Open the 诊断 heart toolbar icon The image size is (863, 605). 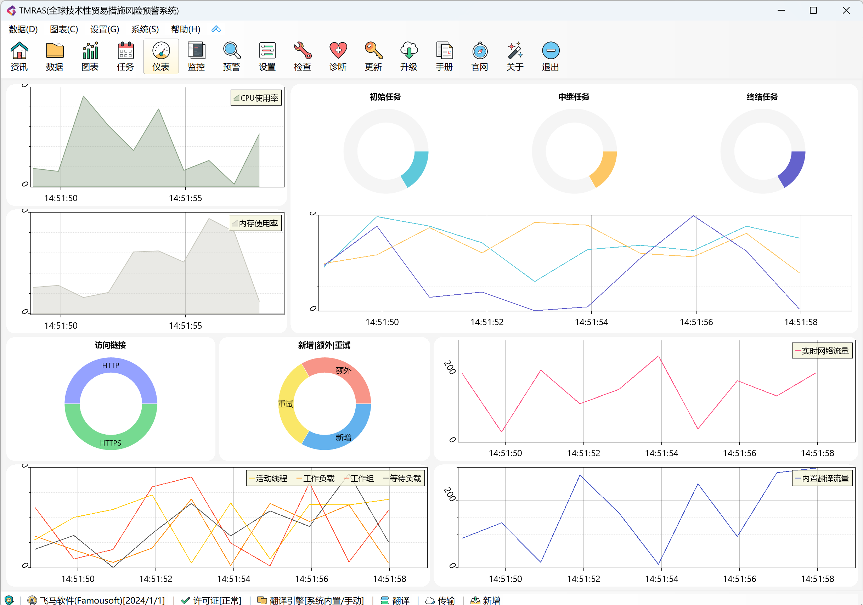click(338, 56)
